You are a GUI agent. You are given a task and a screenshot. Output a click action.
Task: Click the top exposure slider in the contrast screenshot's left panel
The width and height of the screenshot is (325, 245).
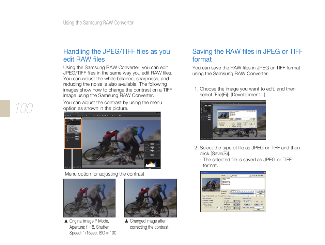coord(73,120)
